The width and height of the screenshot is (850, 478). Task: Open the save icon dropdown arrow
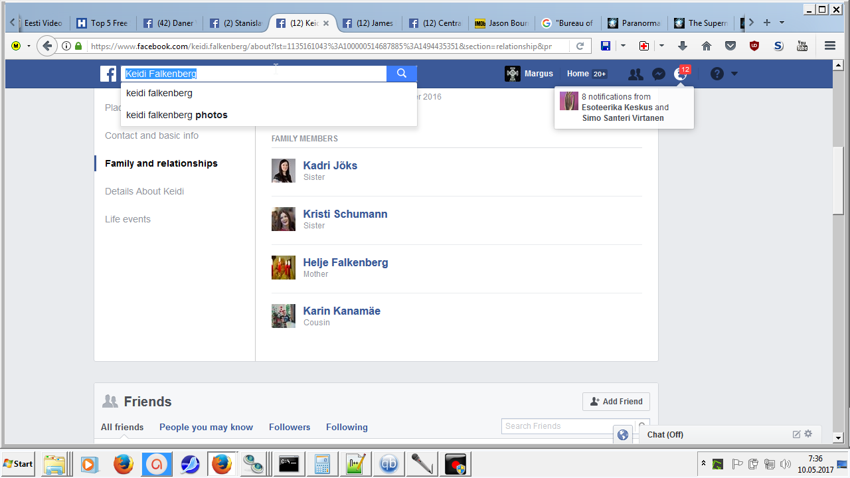pyautogui.click(x=623, y=46)
